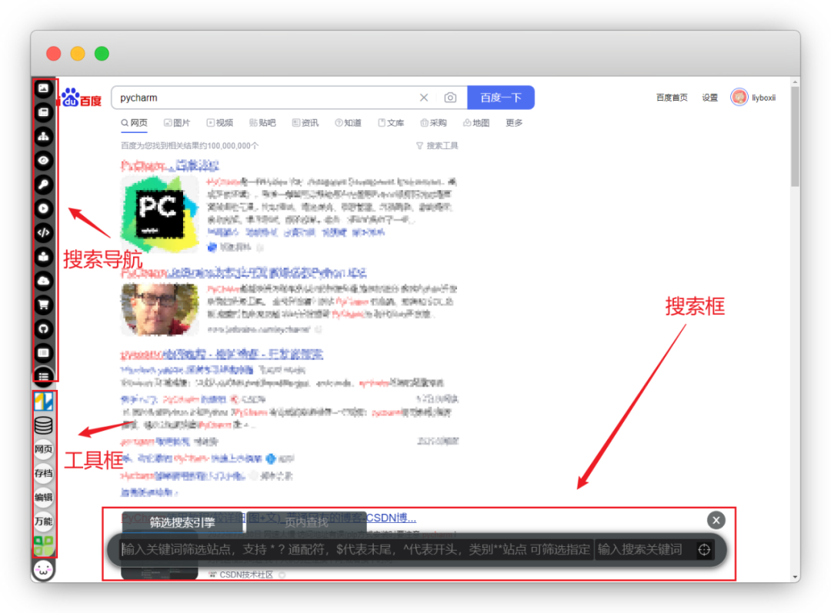This screenshot has width=831, height=613.
Task: Switch to the 地图 tab
Action: point(476,123)
